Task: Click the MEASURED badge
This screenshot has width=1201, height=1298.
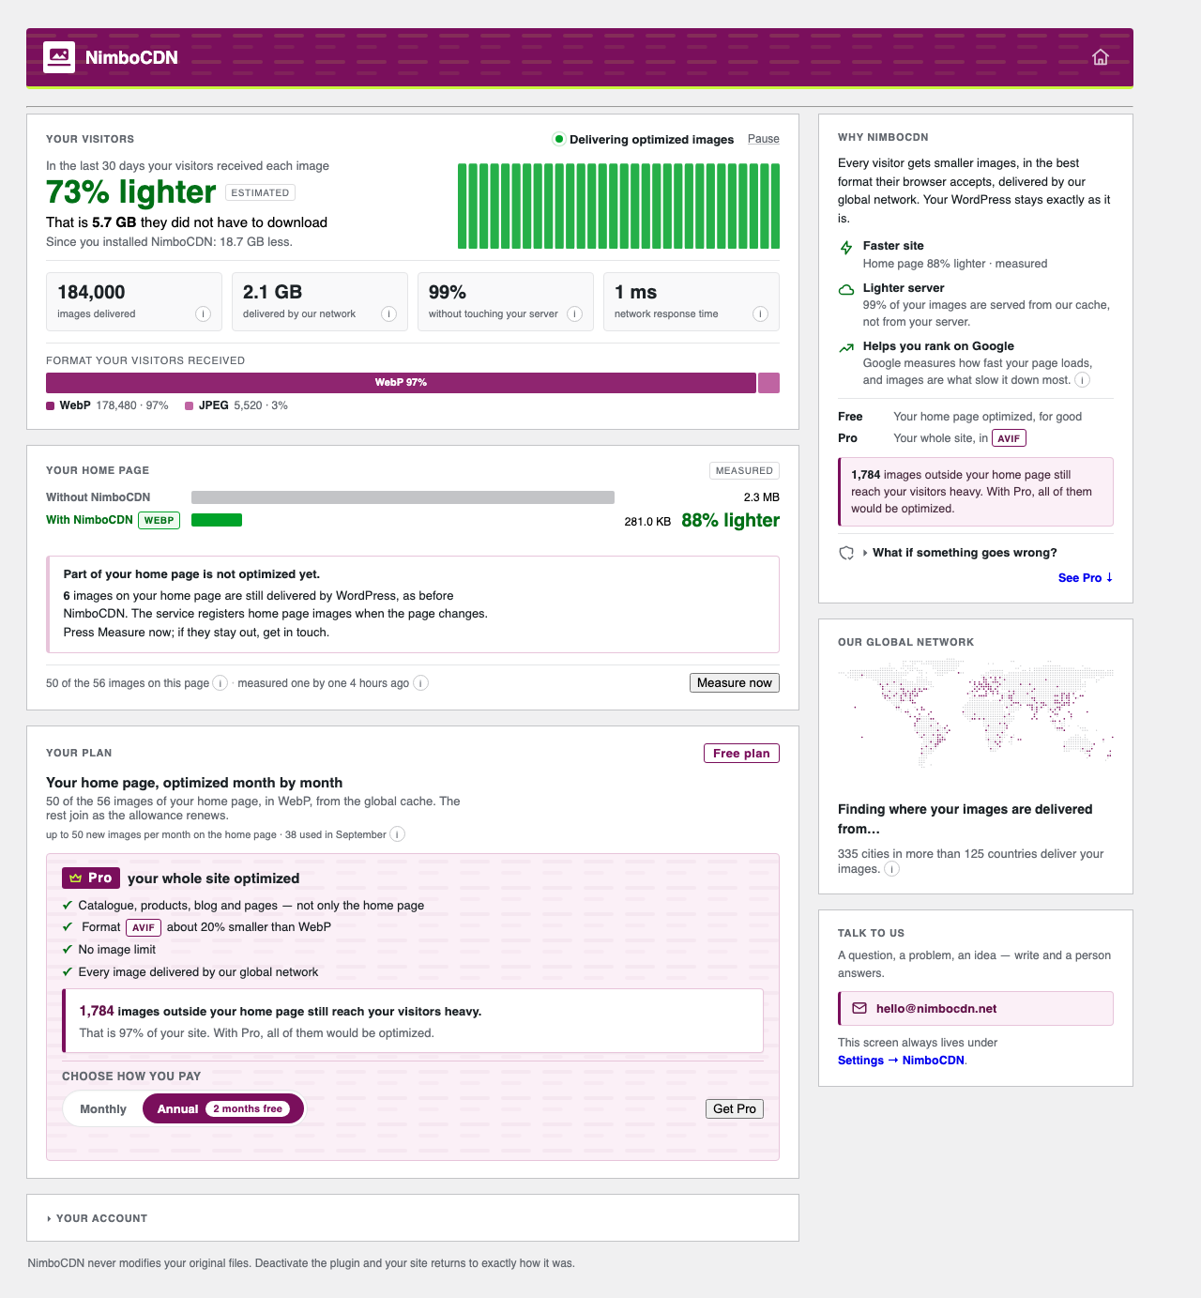Action: tap(744, 470)
